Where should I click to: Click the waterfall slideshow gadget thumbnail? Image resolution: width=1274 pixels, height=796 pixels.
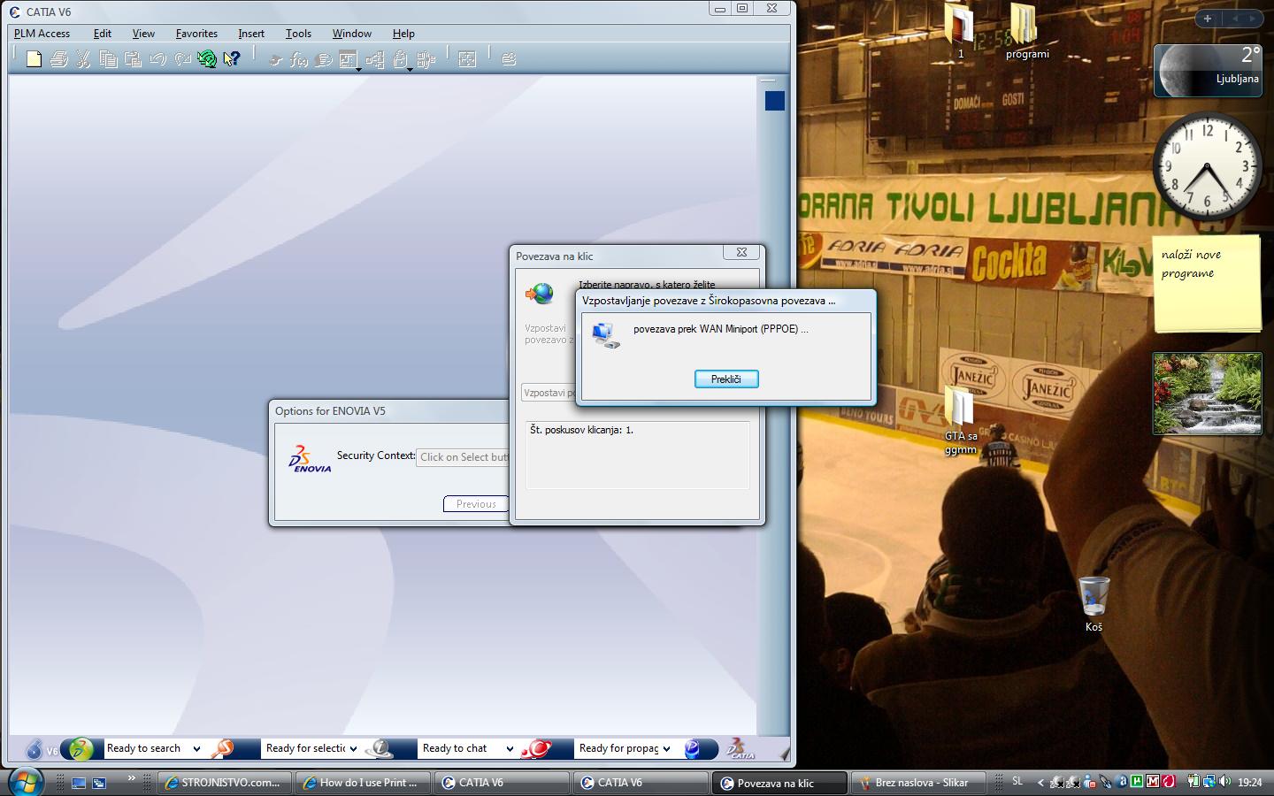coord(1208,394)
